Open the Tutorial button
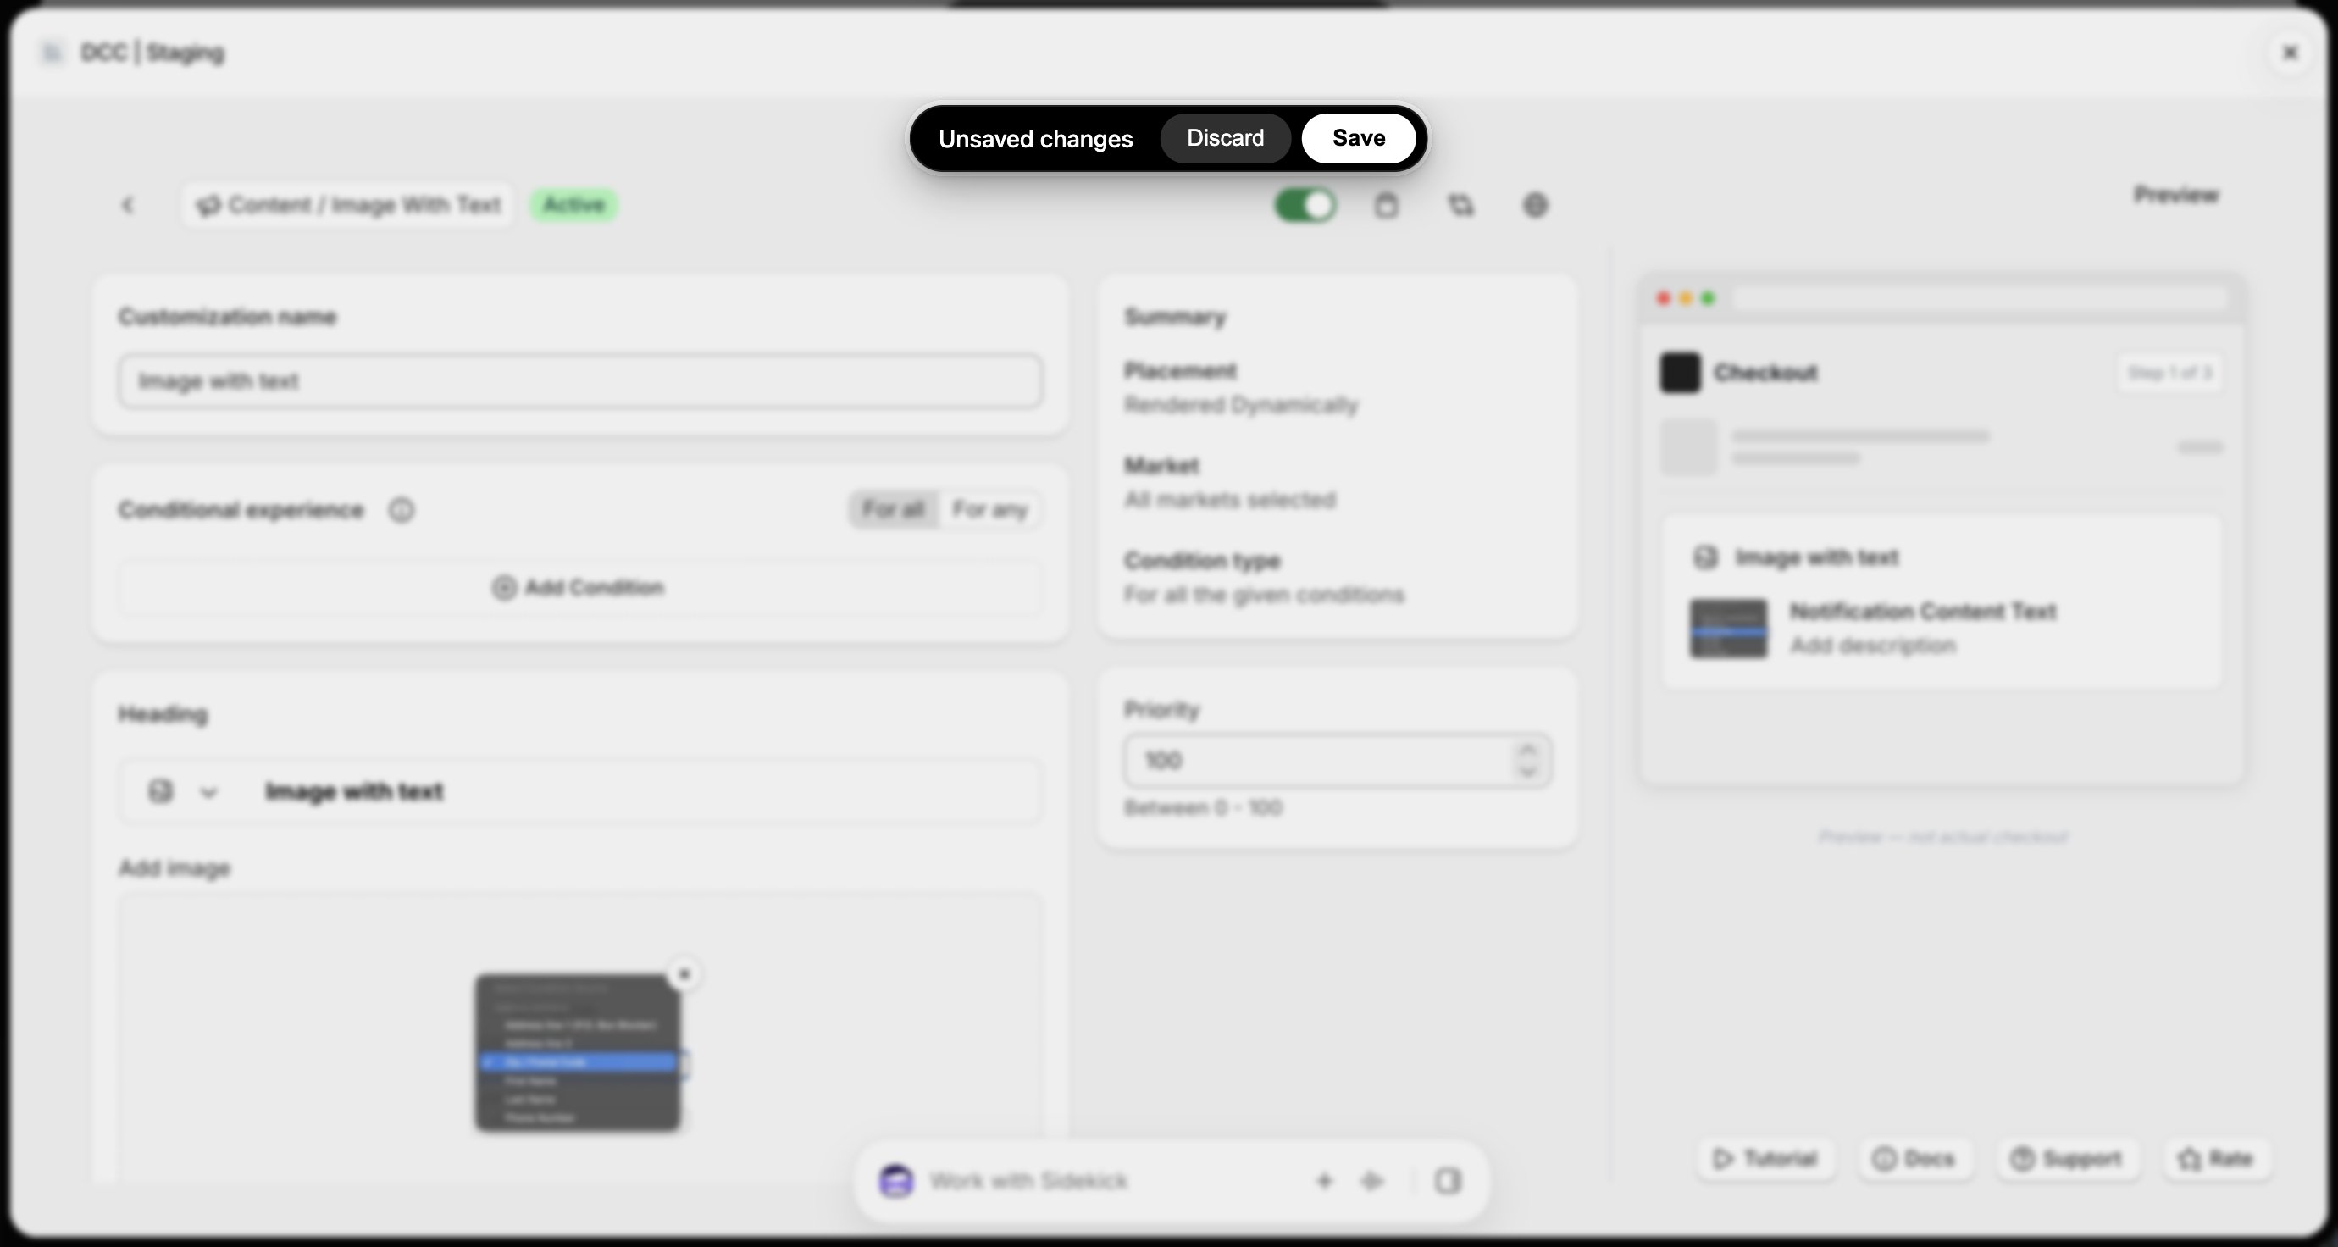 pyautogui.click(x=1765, y=1159)
